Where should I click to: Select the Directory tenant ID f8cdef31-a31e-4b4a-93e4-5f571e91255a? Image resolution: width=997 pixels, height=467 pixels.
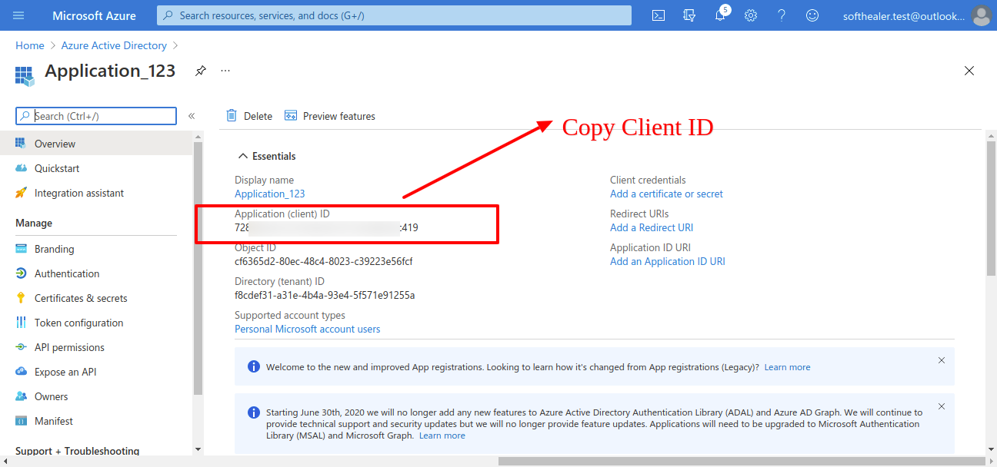pos(325,295)
